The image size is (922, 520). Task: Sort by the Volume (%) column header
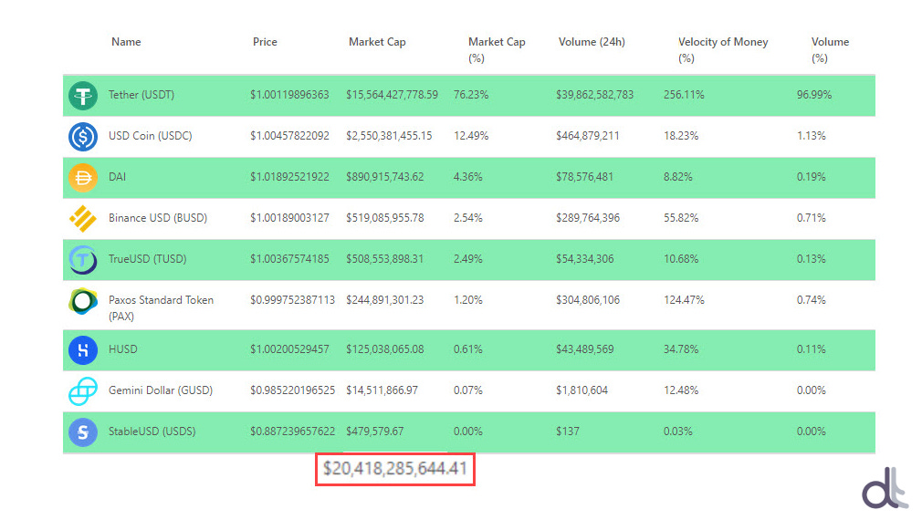[830, 50]
